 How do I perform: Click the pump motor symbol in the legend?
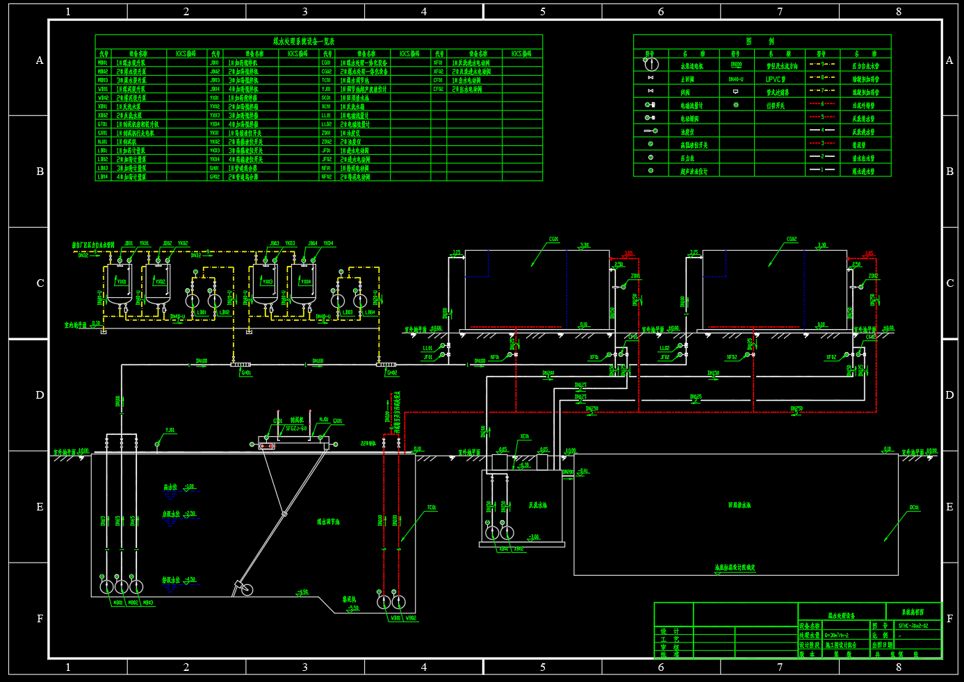651,64
